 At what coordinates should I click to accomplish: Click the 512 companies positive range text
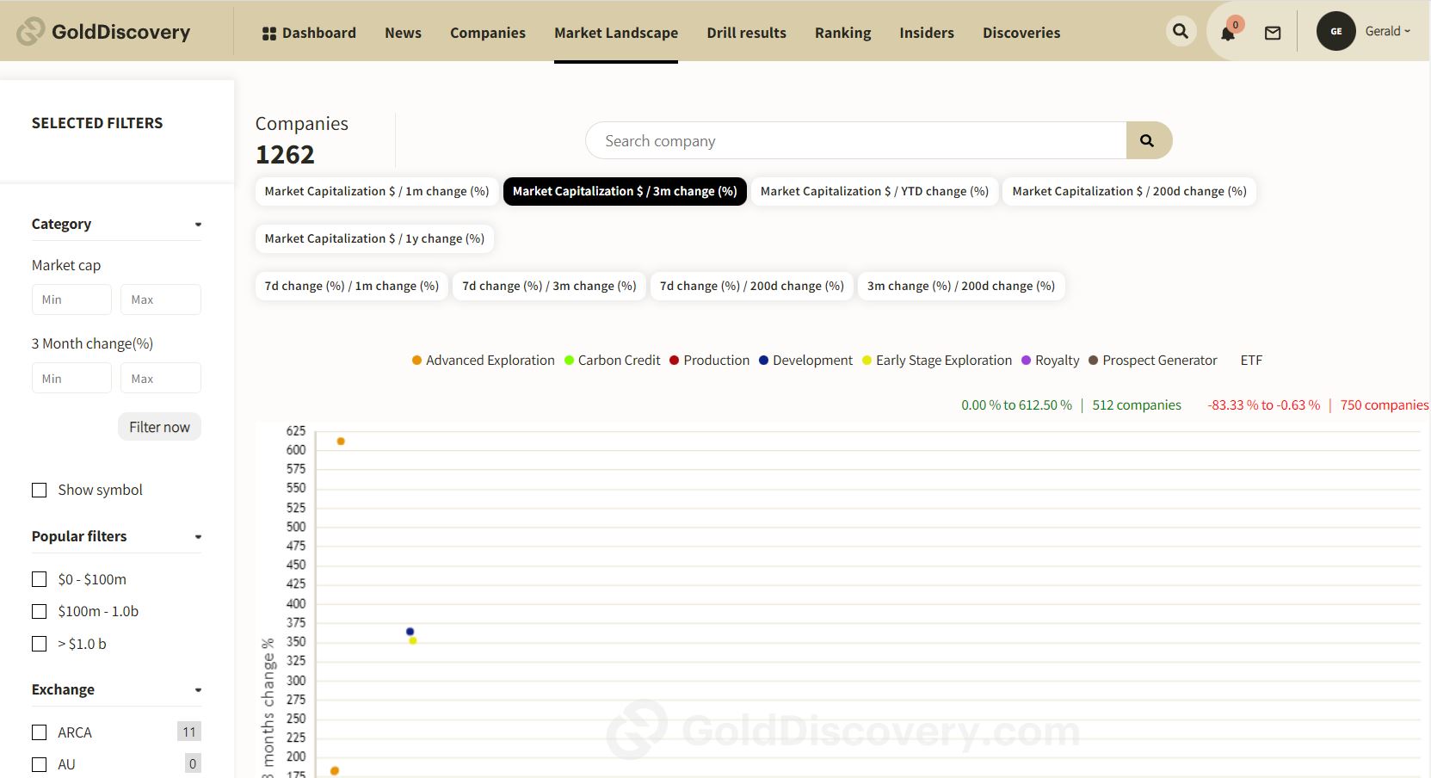pos(1137,405)
